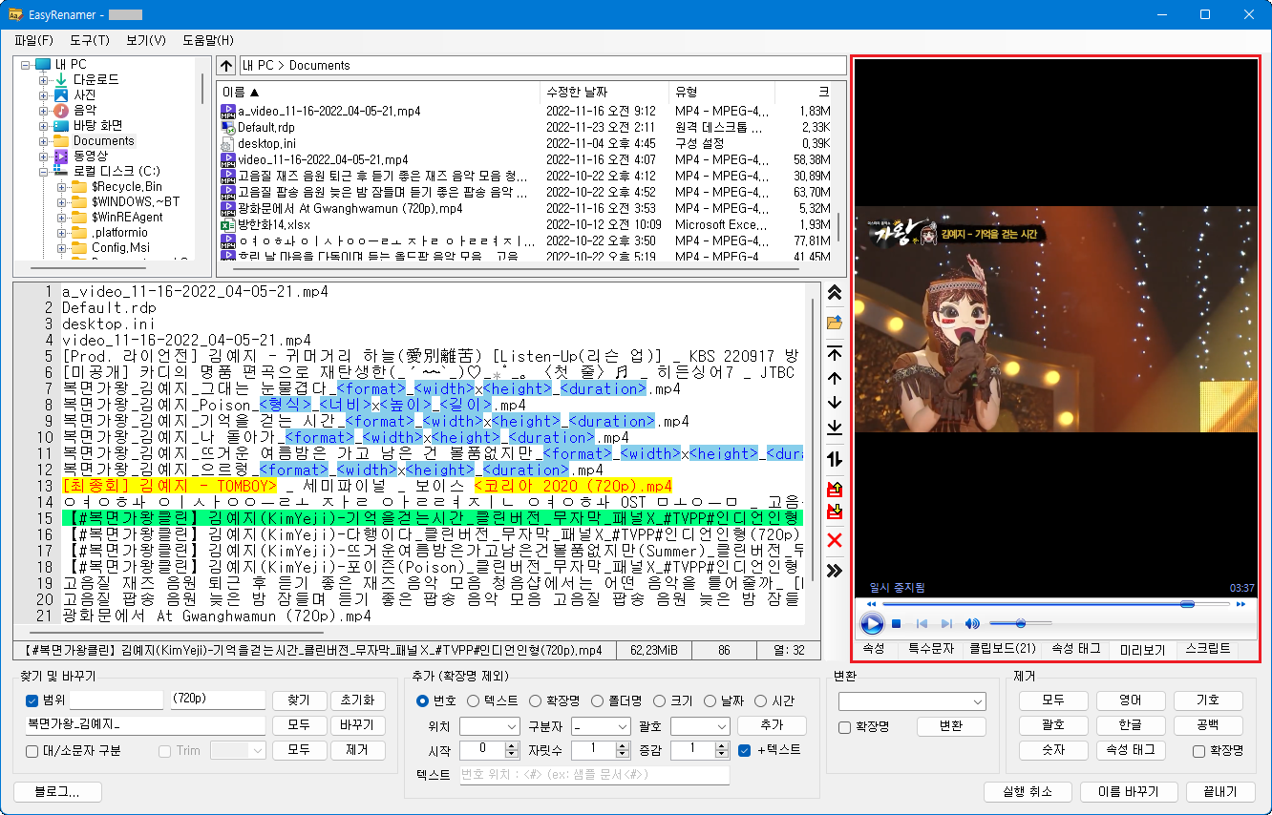
Task: Click the rewind arrows on seek bar
Action: pyautogui.click(x=871, y=604)
